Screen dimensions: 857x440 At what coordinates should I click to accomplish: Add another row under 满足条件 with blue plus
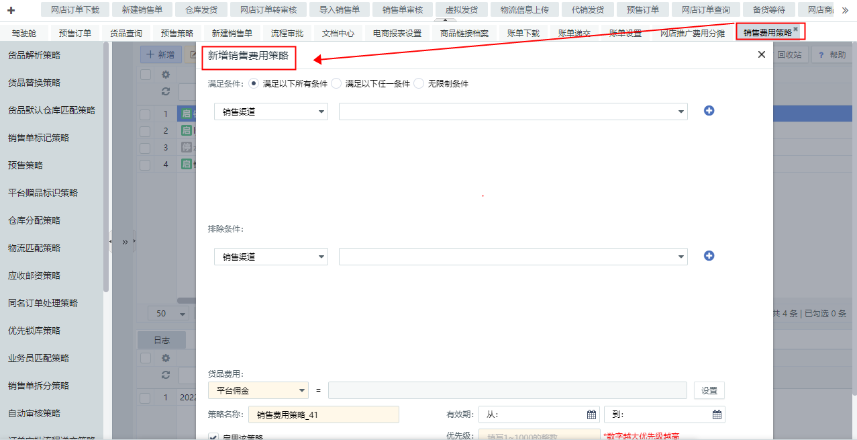click(709, 111)
